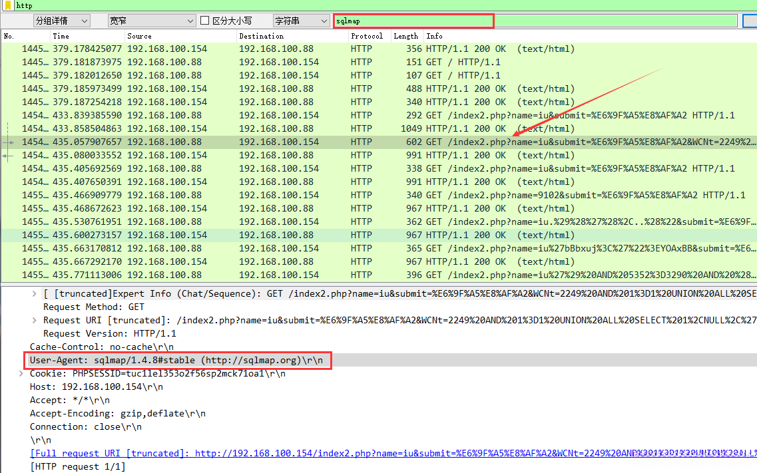This screenshot has width=757, height=473.
Task: Click the display filter bookmark icon
Action: coord(8,5)
